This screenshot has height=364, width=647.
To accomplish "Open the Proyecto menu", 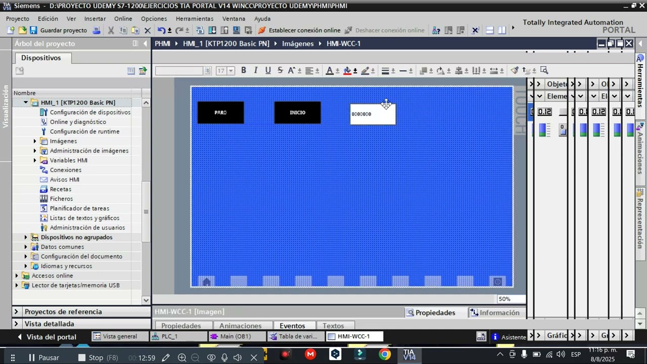I will [18, 19].
